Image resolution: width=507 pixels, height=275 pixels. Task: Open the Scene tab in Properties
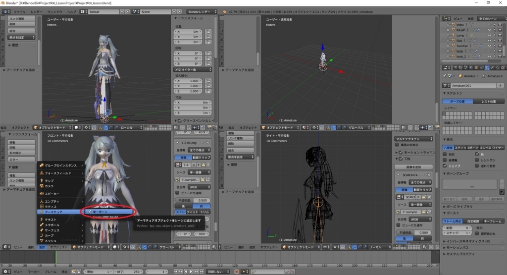pos(466,67)
